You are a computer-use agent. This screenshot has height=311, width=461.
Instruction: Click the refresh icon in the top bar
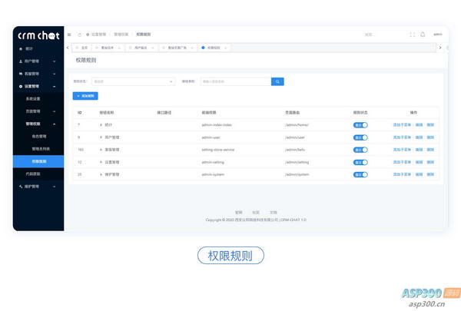79,35
